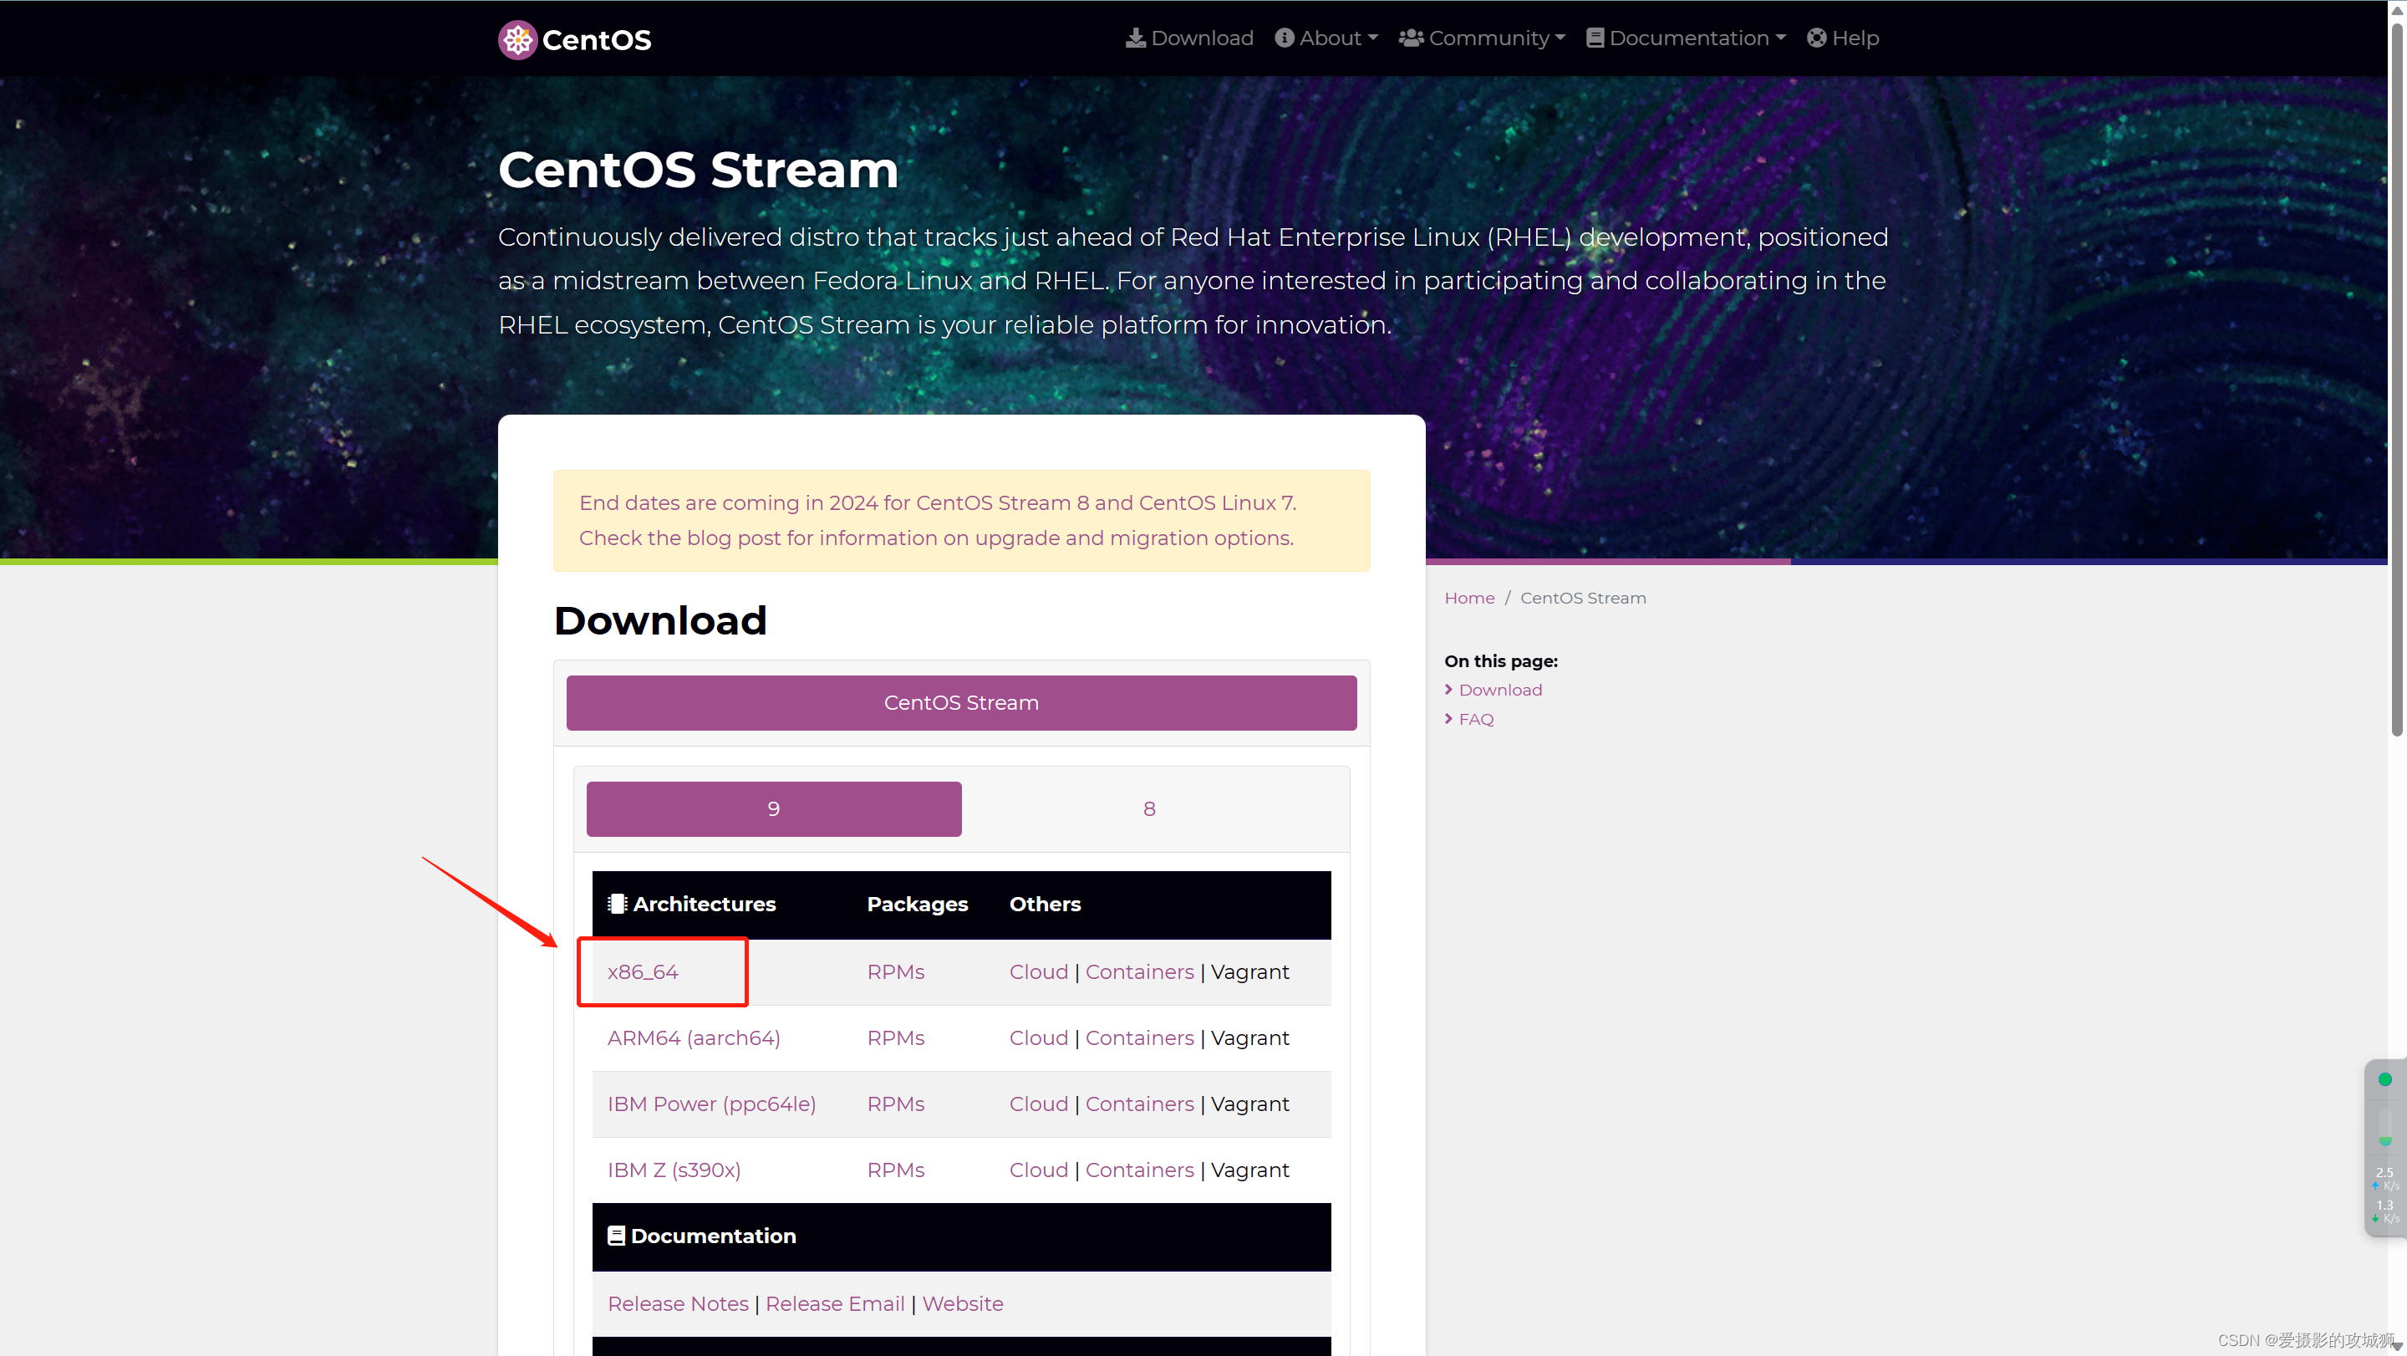Select the version 9 tab
The image size is (2407, 1356).
coord(773,808)
